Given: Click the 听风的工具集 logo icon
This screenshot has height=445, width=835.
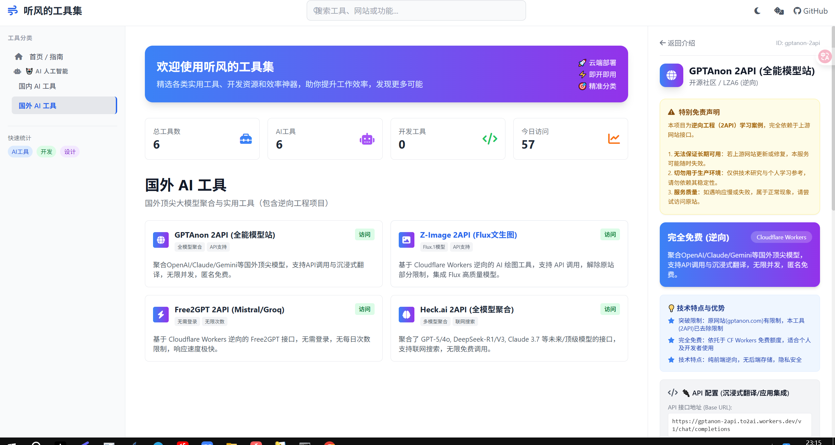Looking at the screenshot, I should [x=12, y=11].
